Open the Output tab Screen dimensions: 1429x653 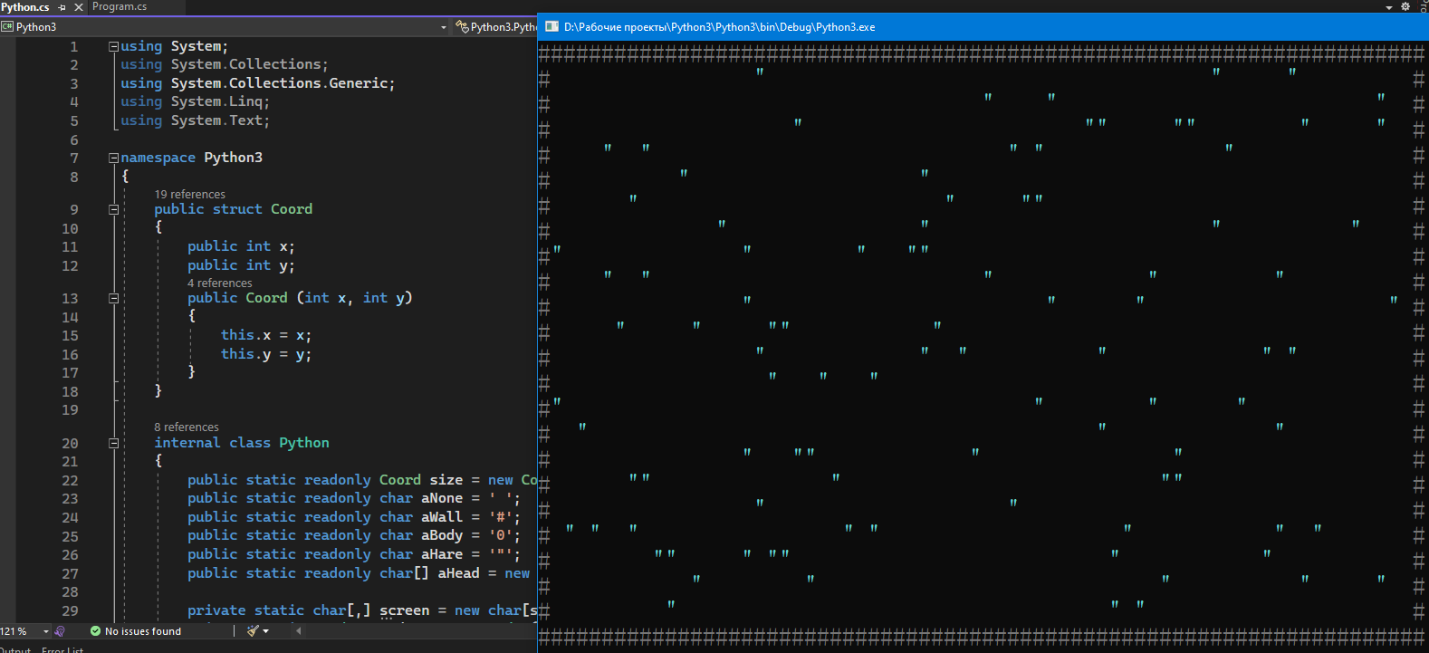point(15,649)
